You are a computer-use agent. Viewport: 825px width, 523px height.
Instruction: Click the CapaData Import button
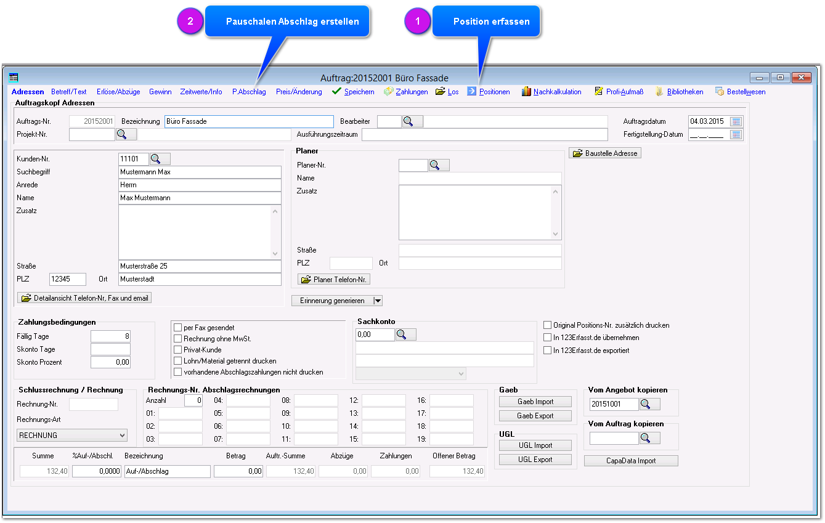pos(631,461)
